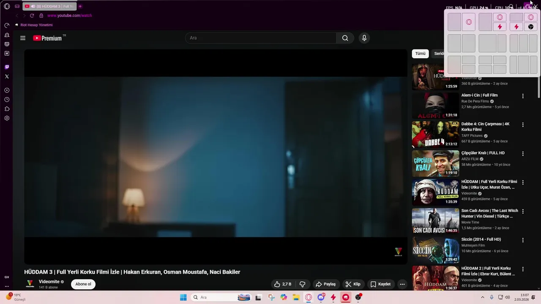This screenshot has width=541, height=304.
Task: Go to YouTube Premium home logo
Action: [47, 38]
